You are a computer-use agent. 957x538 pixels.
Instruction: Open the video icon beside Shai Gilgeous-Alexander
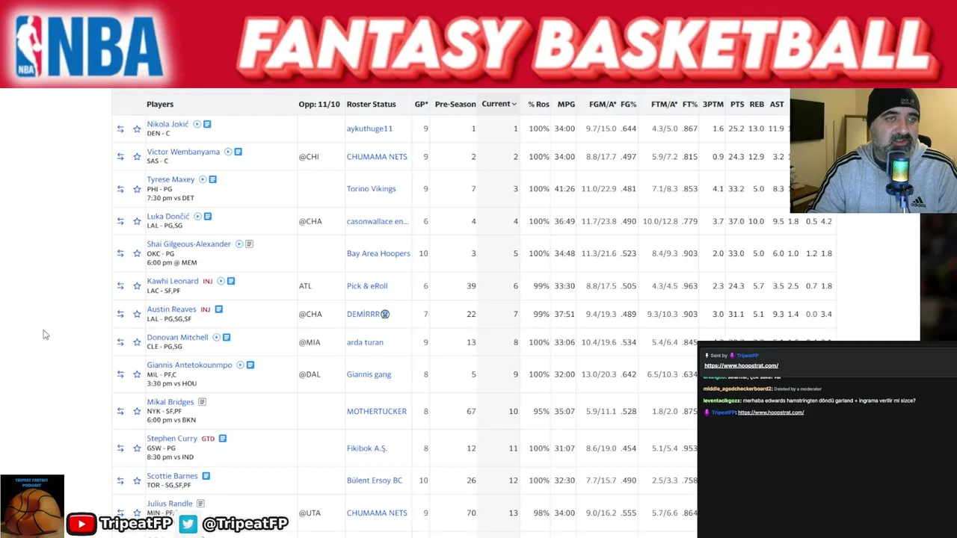point(239,244)
